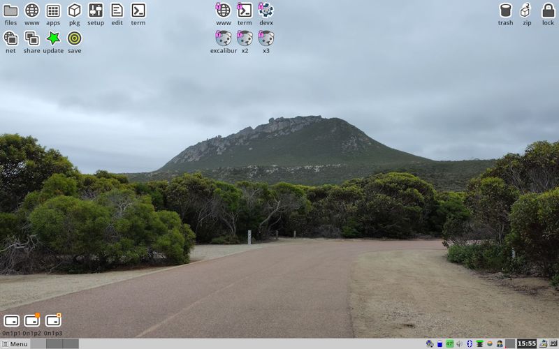Click the lock screen icon

tap(548, 14)
